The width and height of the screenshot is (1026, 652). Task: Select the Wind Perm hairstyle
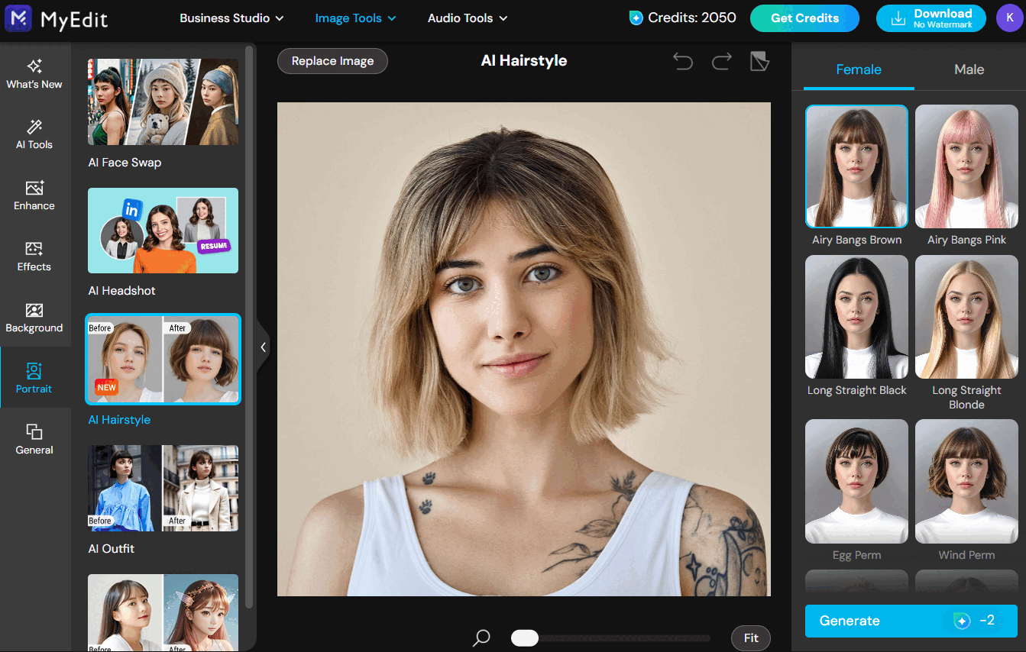966,481
